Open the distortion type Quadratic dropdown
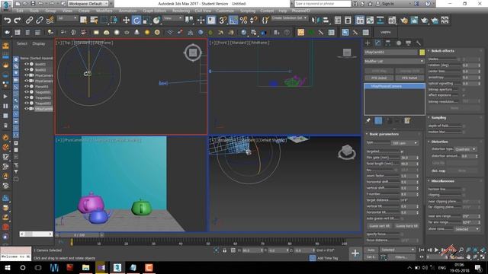 465,149
